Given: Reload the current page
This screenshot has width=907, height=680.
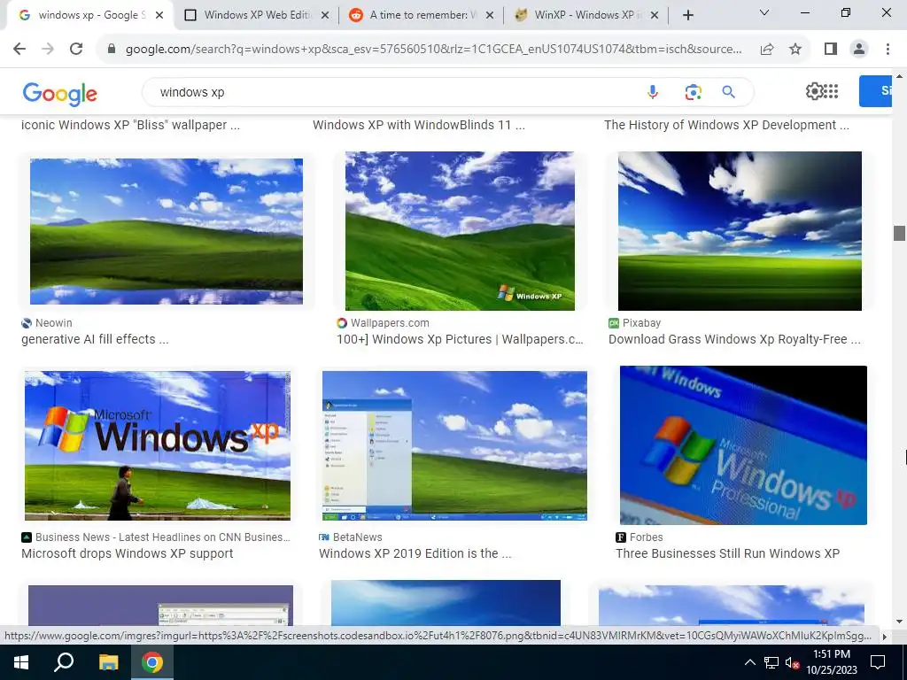Looking at the screenshot, I should [x=76, y=50].
